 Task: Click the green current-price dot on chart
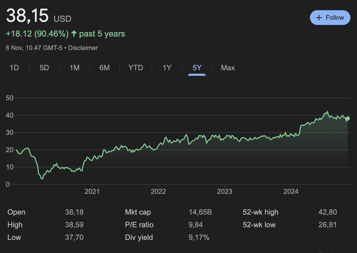348,119
